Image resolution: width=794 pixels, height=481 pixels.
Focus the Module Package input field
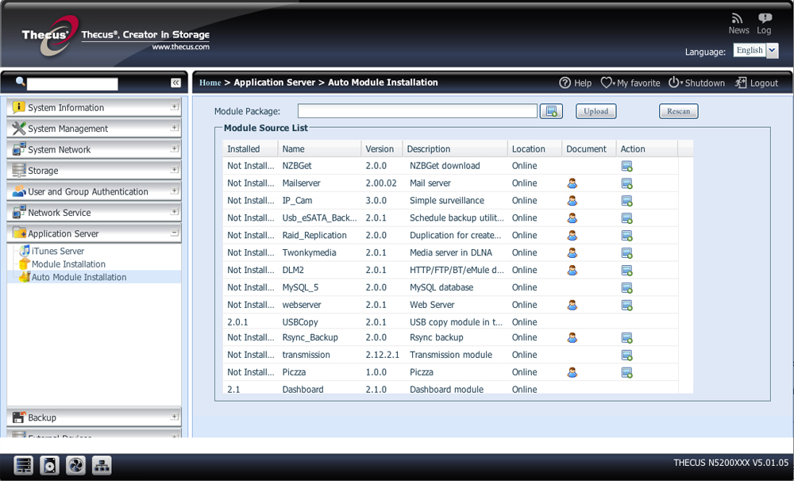pos(418,111)
